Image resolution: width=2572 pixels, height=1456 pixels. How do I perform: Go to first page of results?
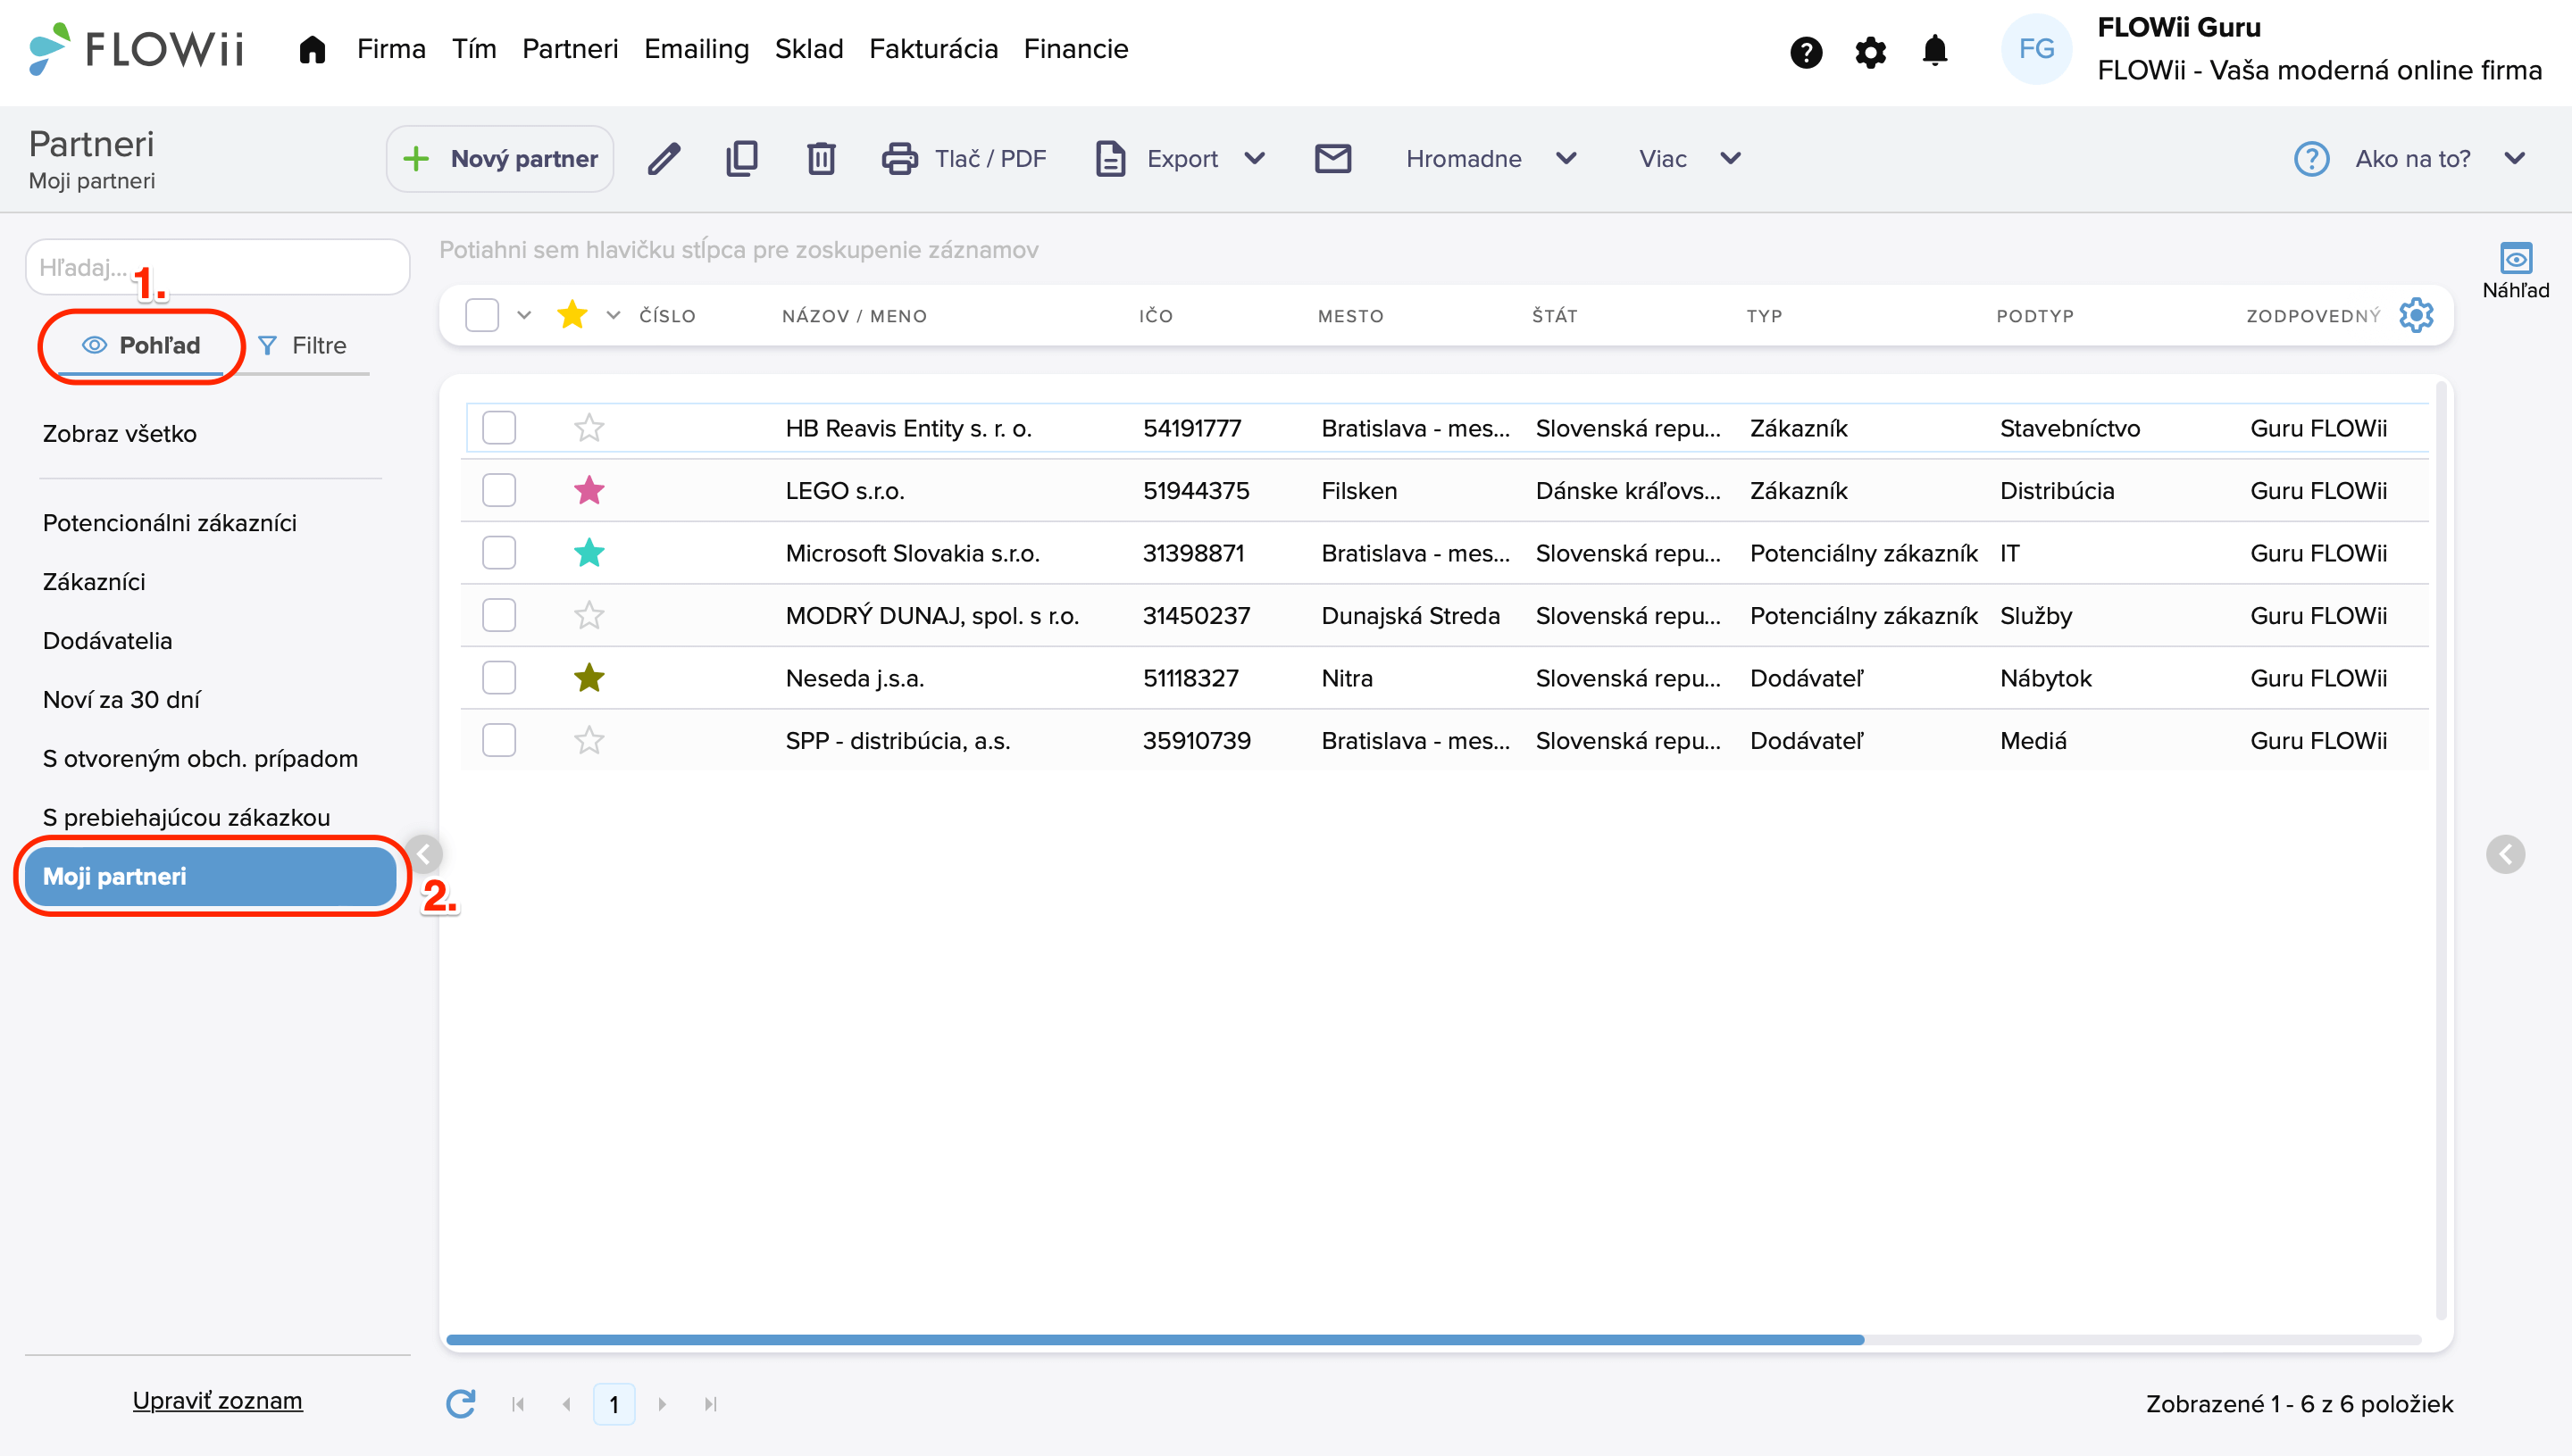pyautogui.click(x=517, y=1404)
